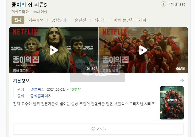
Task: Open the 종이의 집 poster thumbnail
Action: click(172, 103)
